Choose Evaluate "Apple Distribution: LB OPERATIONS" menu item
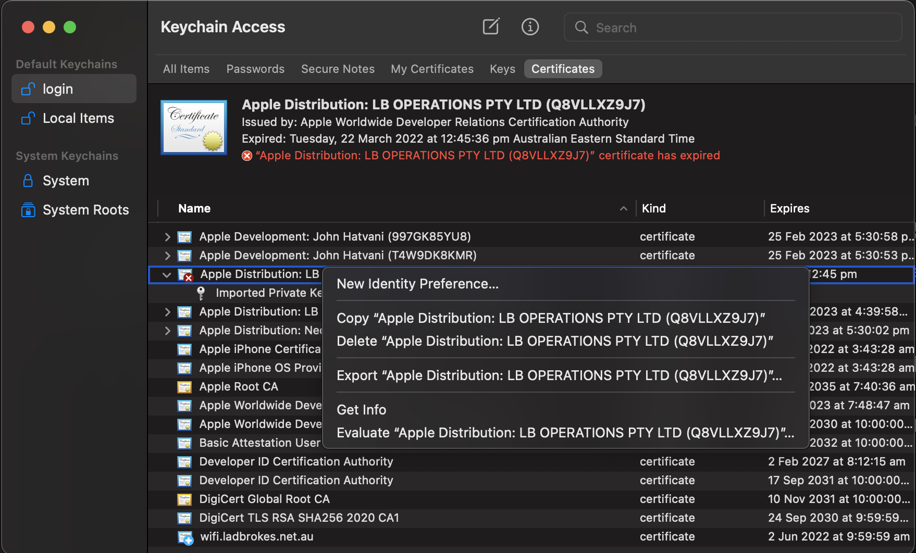The width and height of the screenshot is (916, 553). [x=566, y=433]
